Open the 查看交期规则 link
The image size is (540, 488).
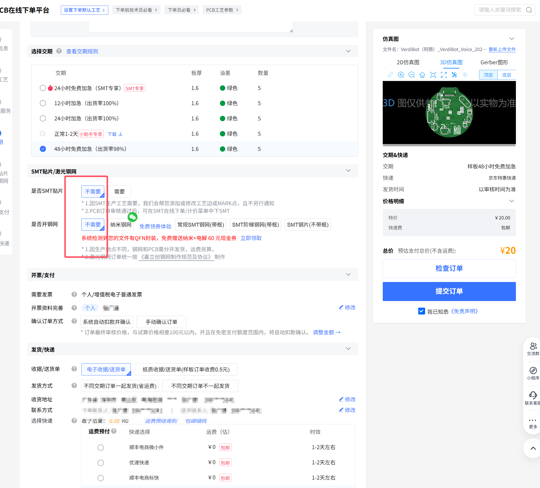[82, 52]
